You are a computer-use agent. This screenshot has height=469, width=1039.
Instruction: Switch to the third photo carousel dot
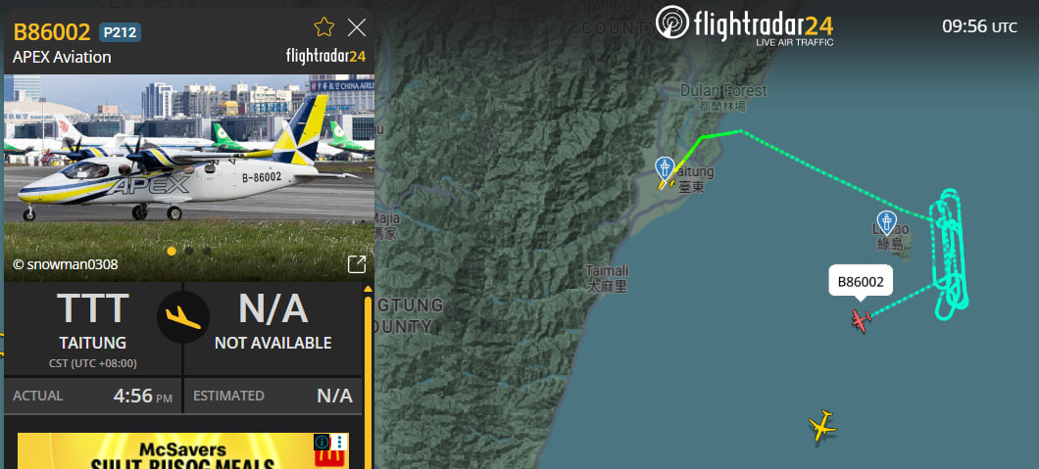207,252
